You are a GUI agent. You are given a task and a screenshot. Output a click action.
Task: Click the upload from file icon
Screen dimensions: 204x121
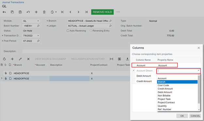click(127, 59)
